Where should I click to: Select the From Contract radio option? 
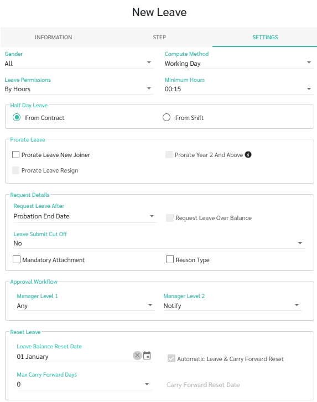[17, 117]
